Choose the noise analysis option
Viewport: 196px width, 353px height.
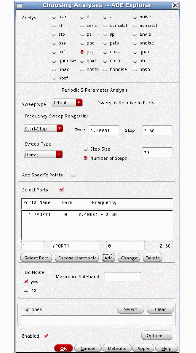click(135, 17)
